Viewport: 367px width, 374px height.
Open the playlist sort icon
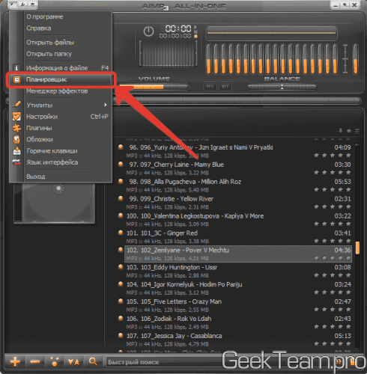(x=74, y=361)
